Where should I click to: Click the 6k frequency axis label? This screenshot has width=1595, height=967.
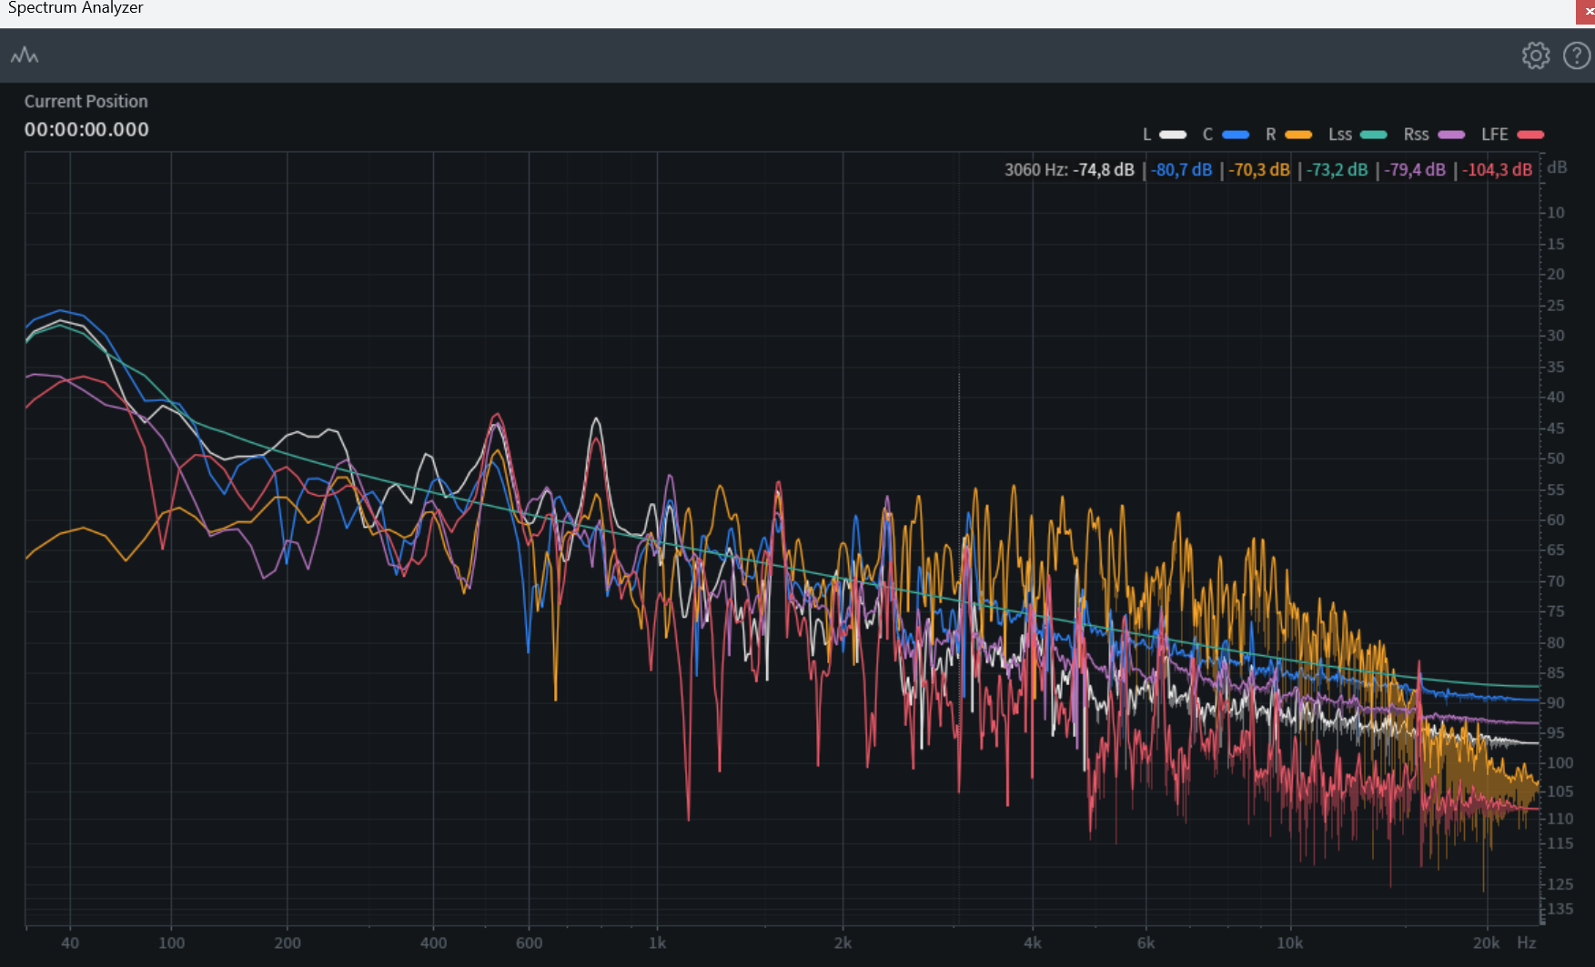(x=1146, y=943)
